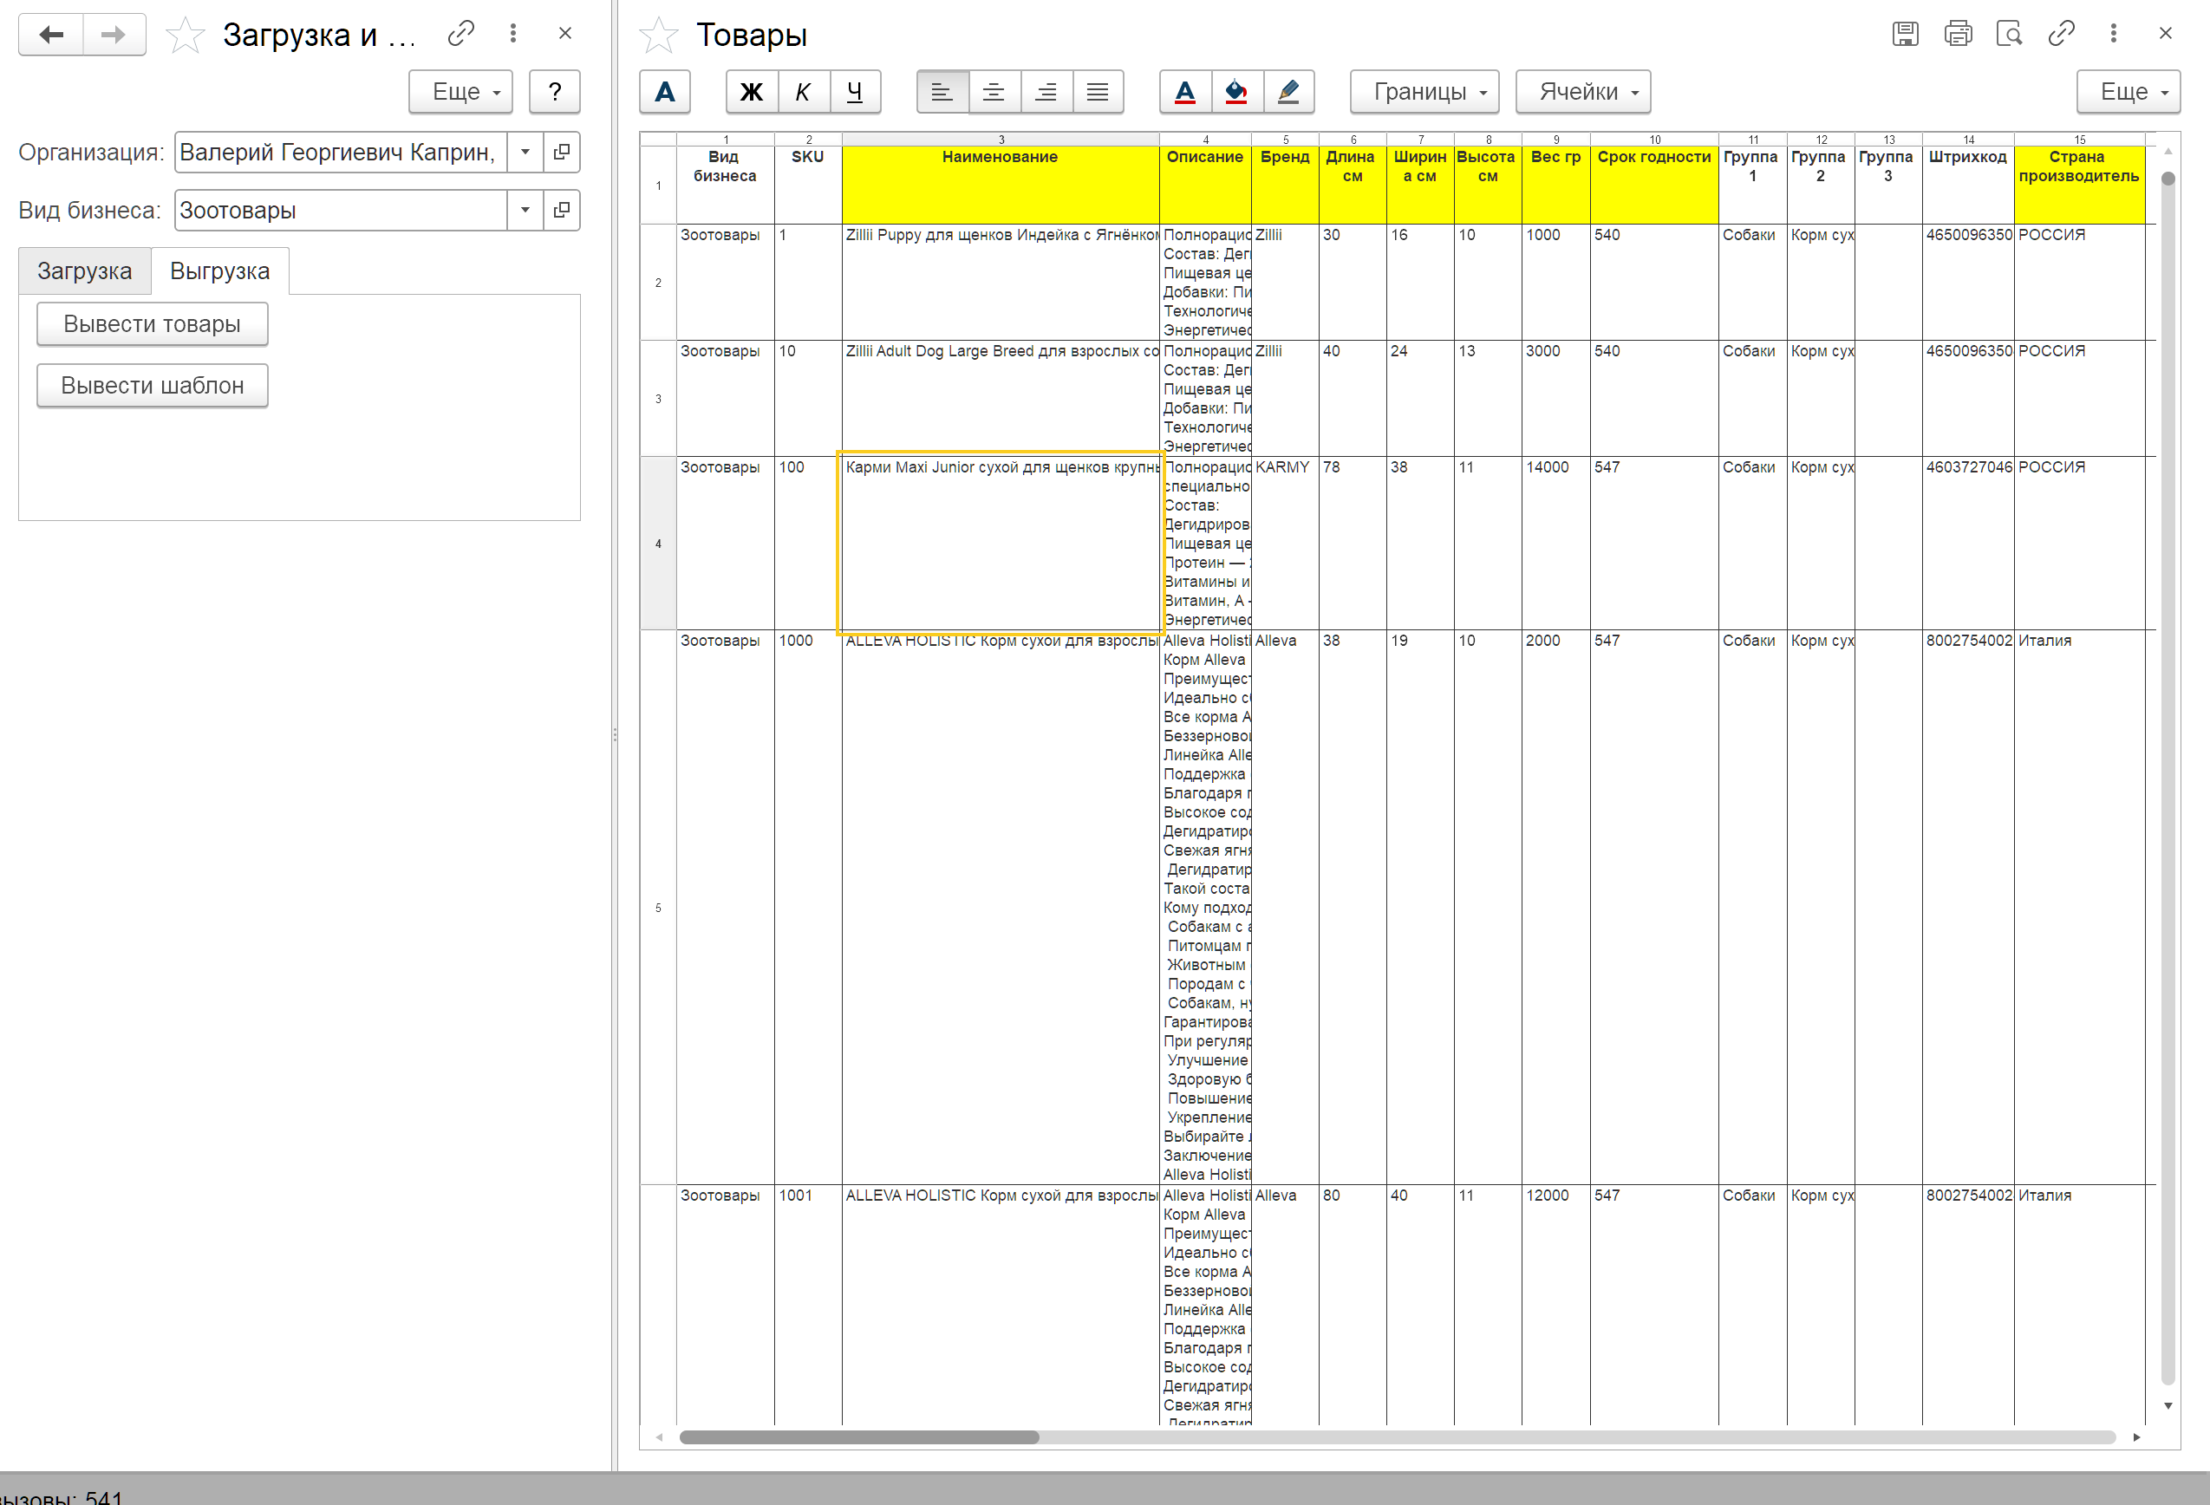Viewport: 2210px width, 1505px height.
Task: Get a link to the Товары document
Action: point(2062,34)
